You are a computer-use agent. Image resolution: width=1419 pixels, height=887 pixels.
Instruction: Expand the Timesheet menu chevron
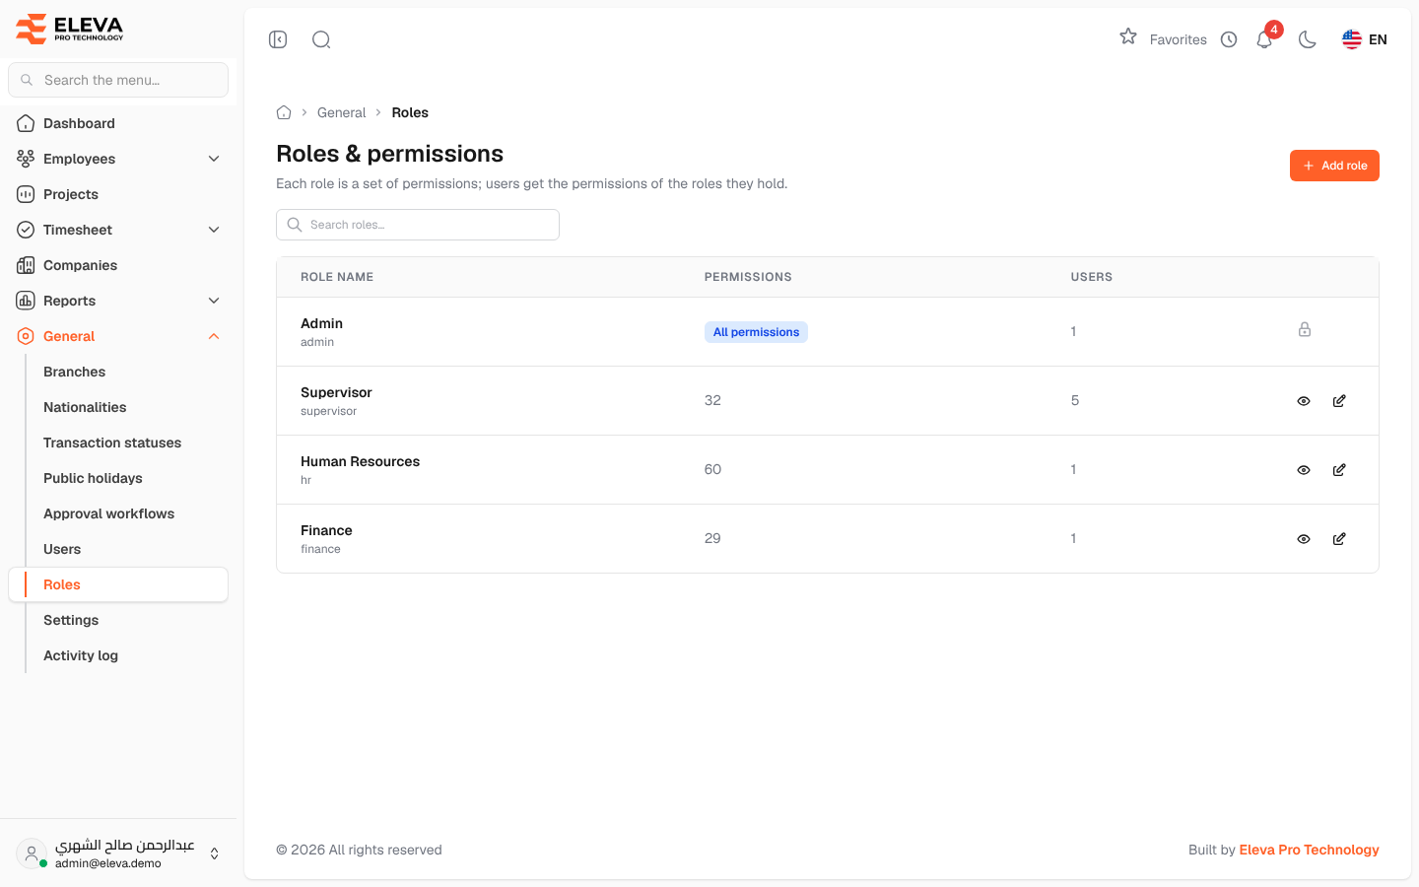(x=214, y=230)
